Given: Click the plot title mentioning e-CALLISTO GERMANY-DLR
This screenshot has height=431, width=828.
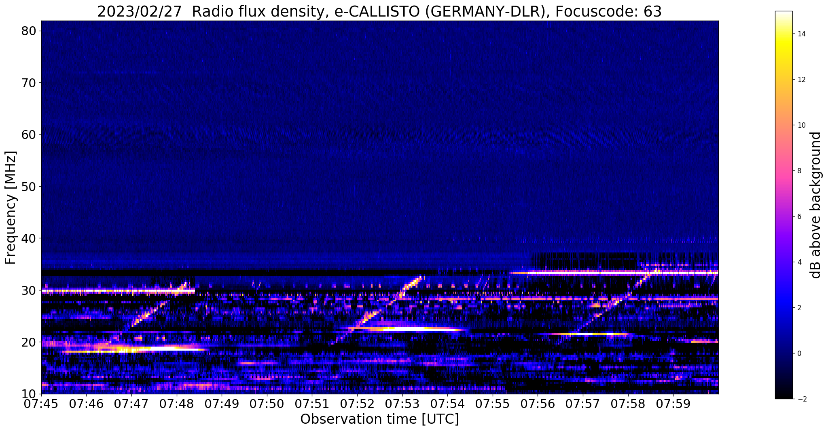Looking at the screenshot, I should click(x=379, y=11).
